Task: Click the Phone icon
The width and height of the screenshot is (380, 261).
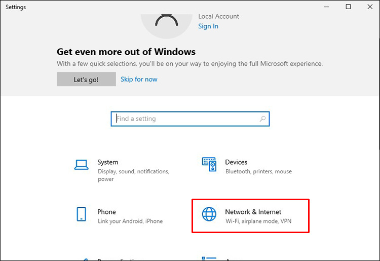Action: [x=82, y=214]
